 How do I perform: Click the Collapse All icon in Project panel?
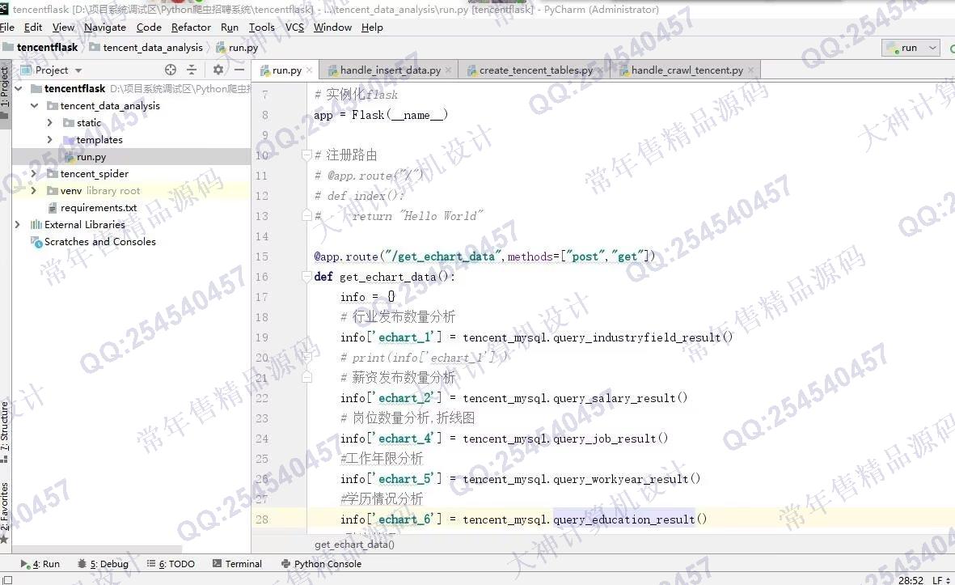tap(192, 70)
